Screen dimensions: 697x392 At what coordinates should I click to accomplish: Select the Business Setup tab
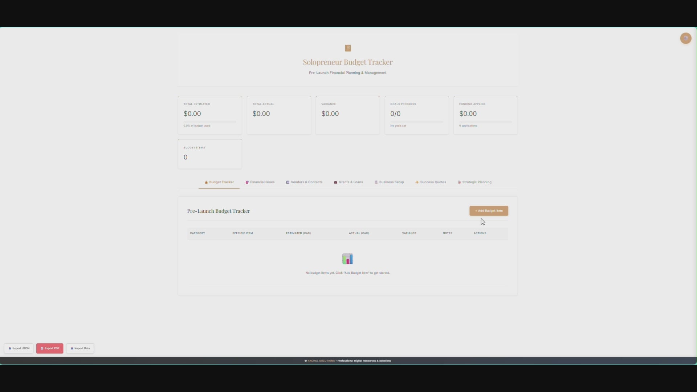tap(389, 182)
